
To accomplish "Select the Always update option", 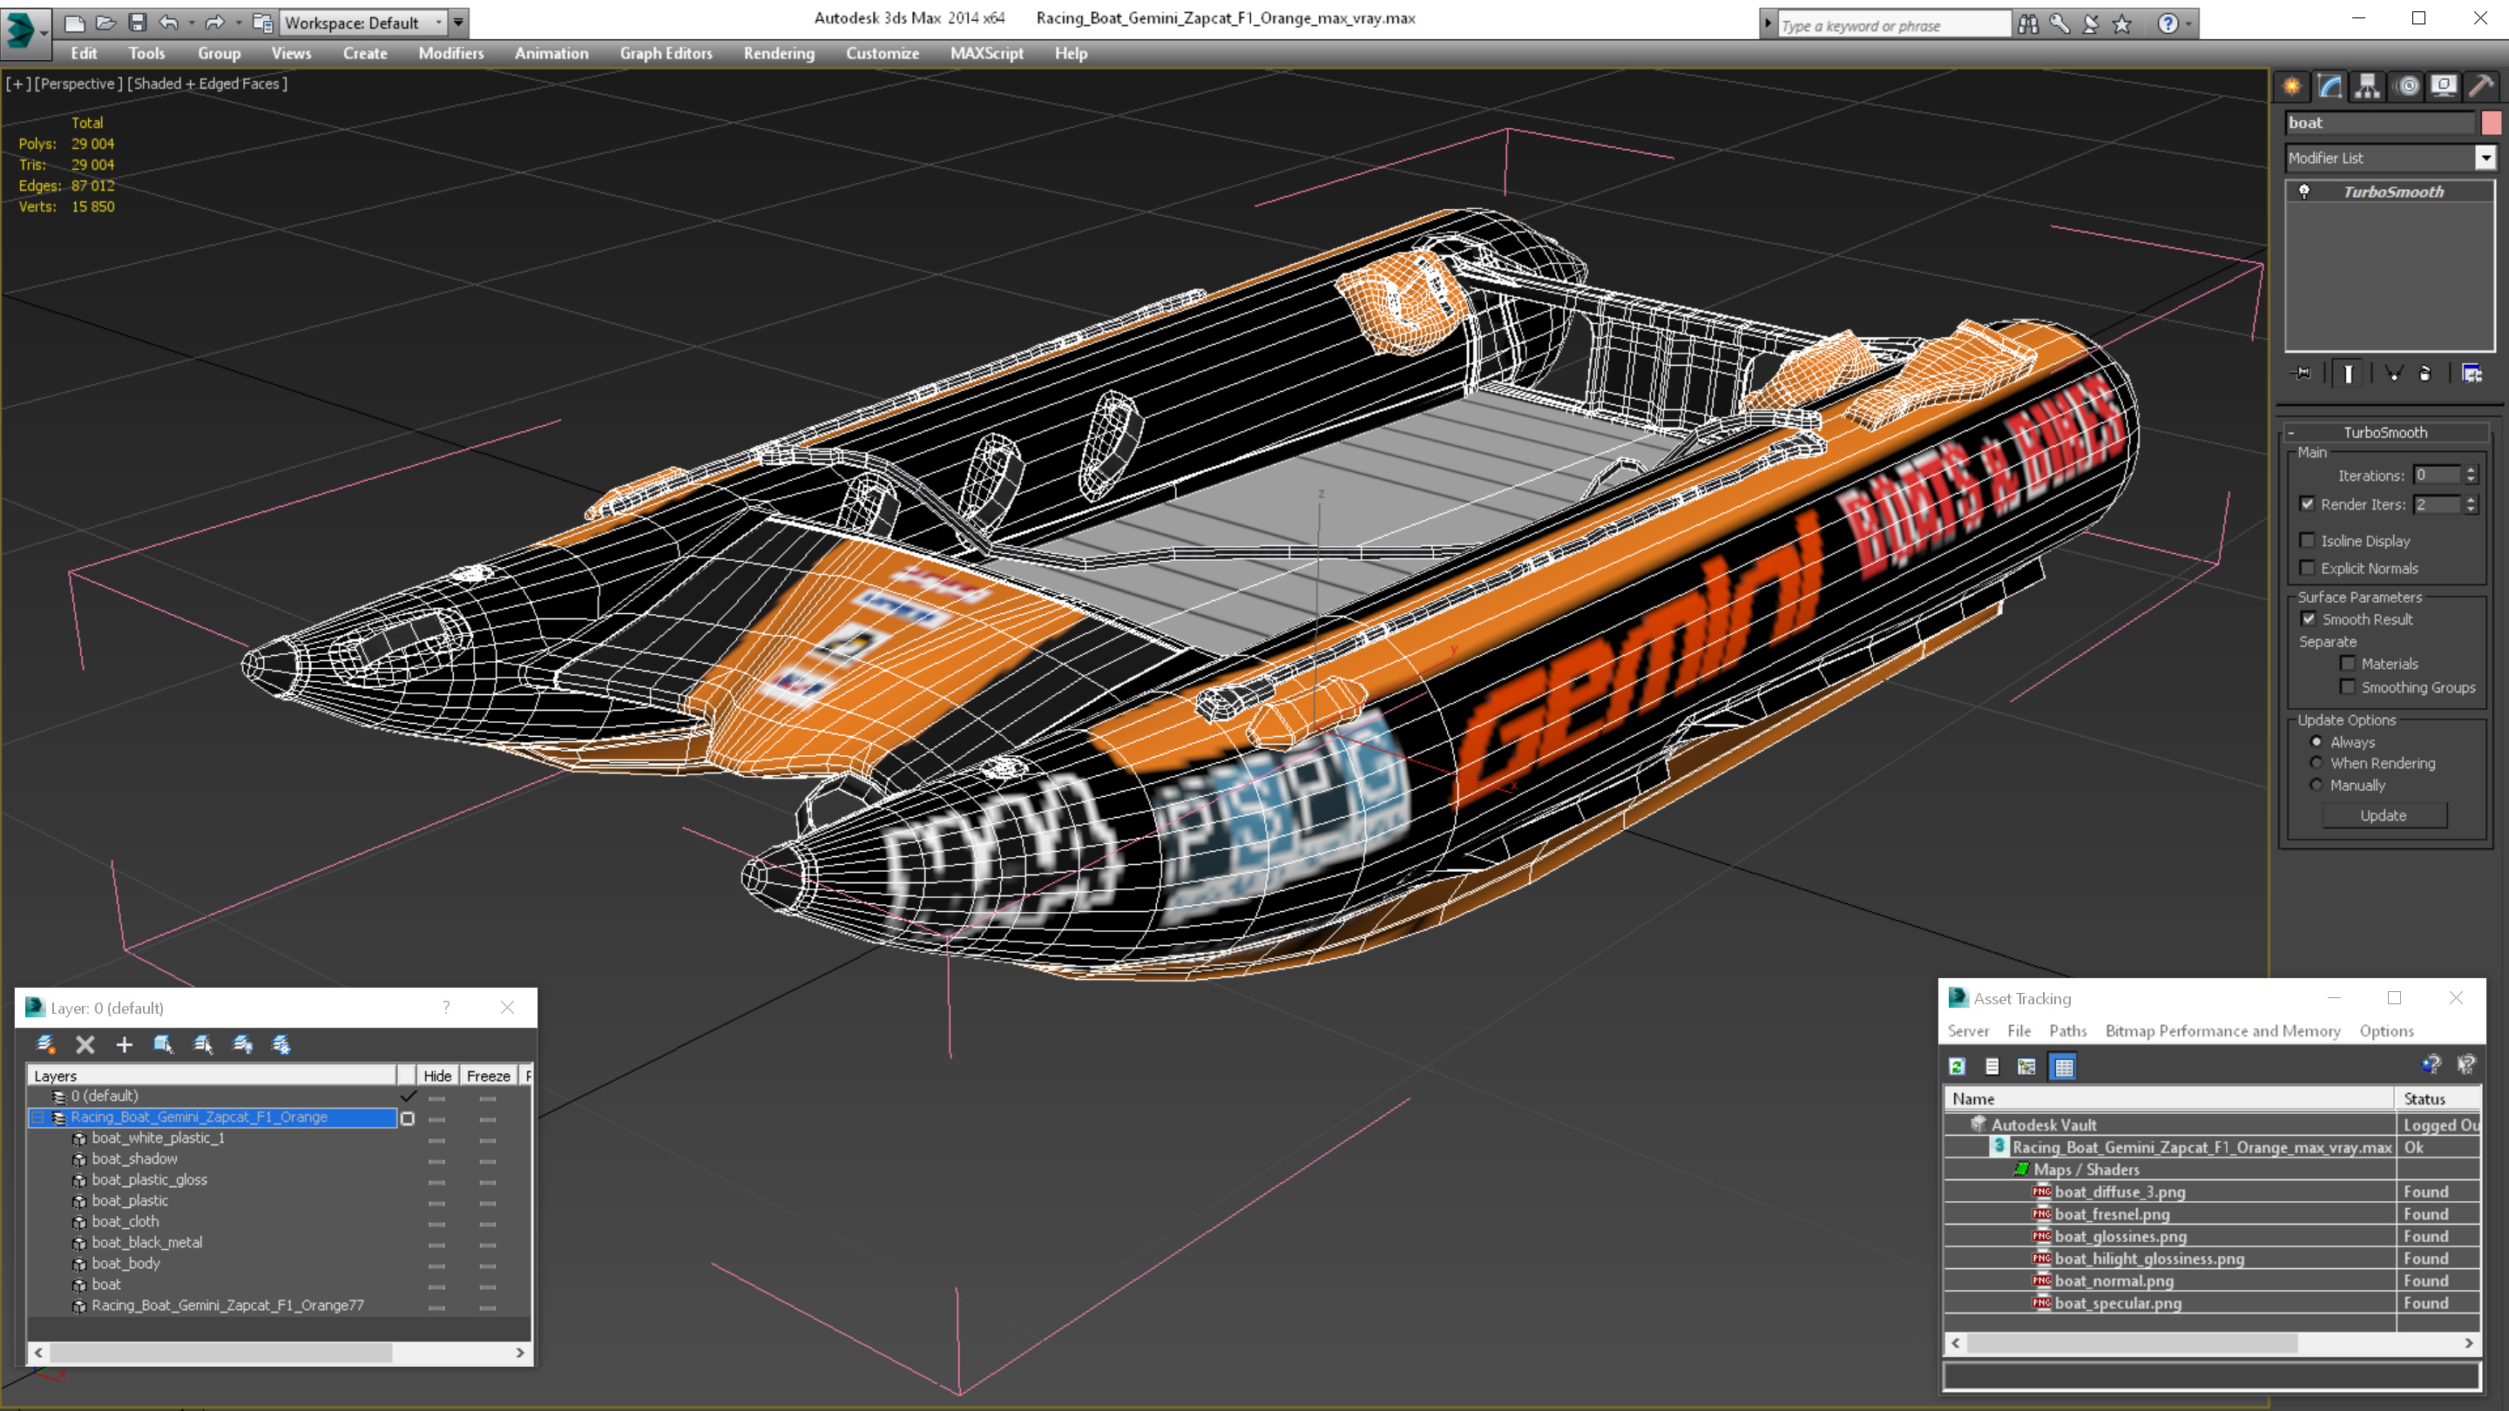I will (x=2317, y=742).
